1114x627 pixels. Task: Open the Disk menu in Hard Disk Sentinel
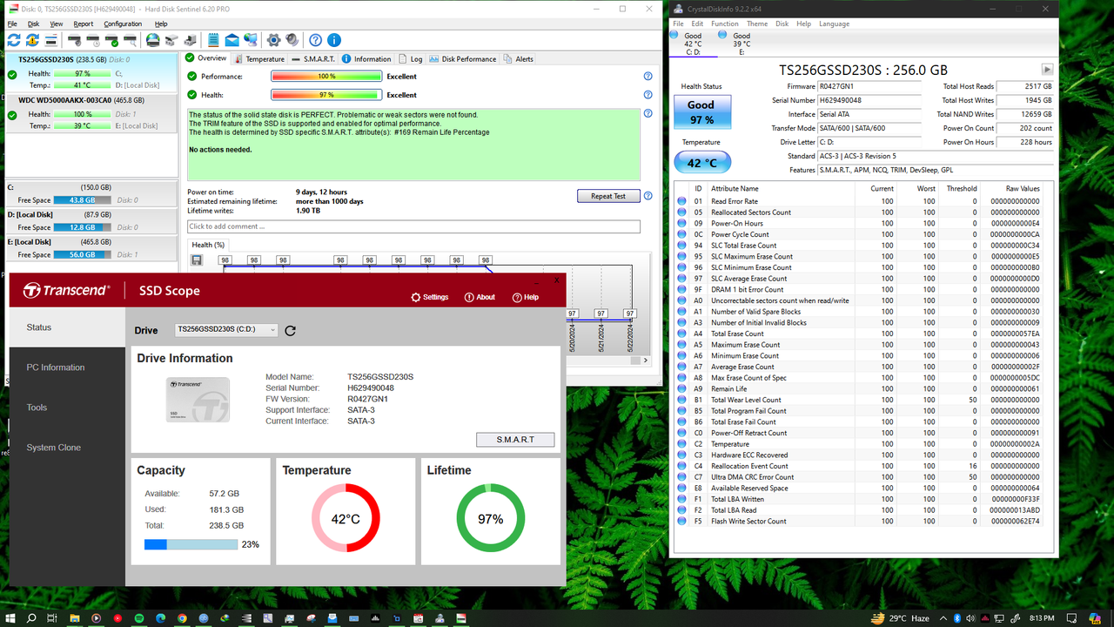tap(33, 24)
